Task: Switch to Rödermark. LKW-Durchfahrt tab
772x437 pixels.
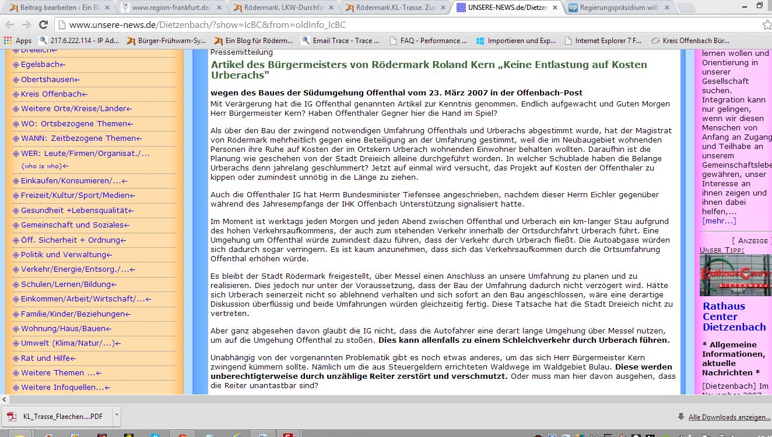Action: (280, 8)
